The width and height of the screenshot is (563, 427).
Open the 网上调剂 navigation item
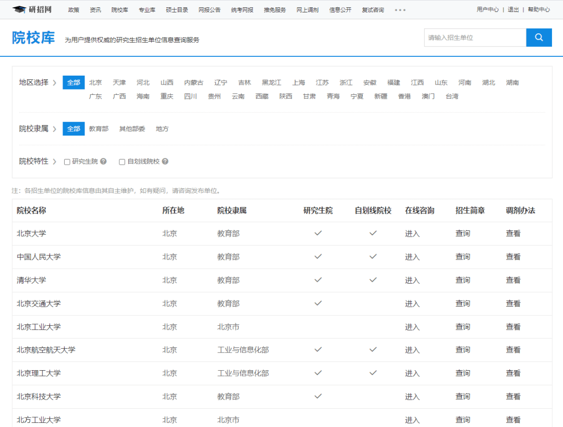308,10
